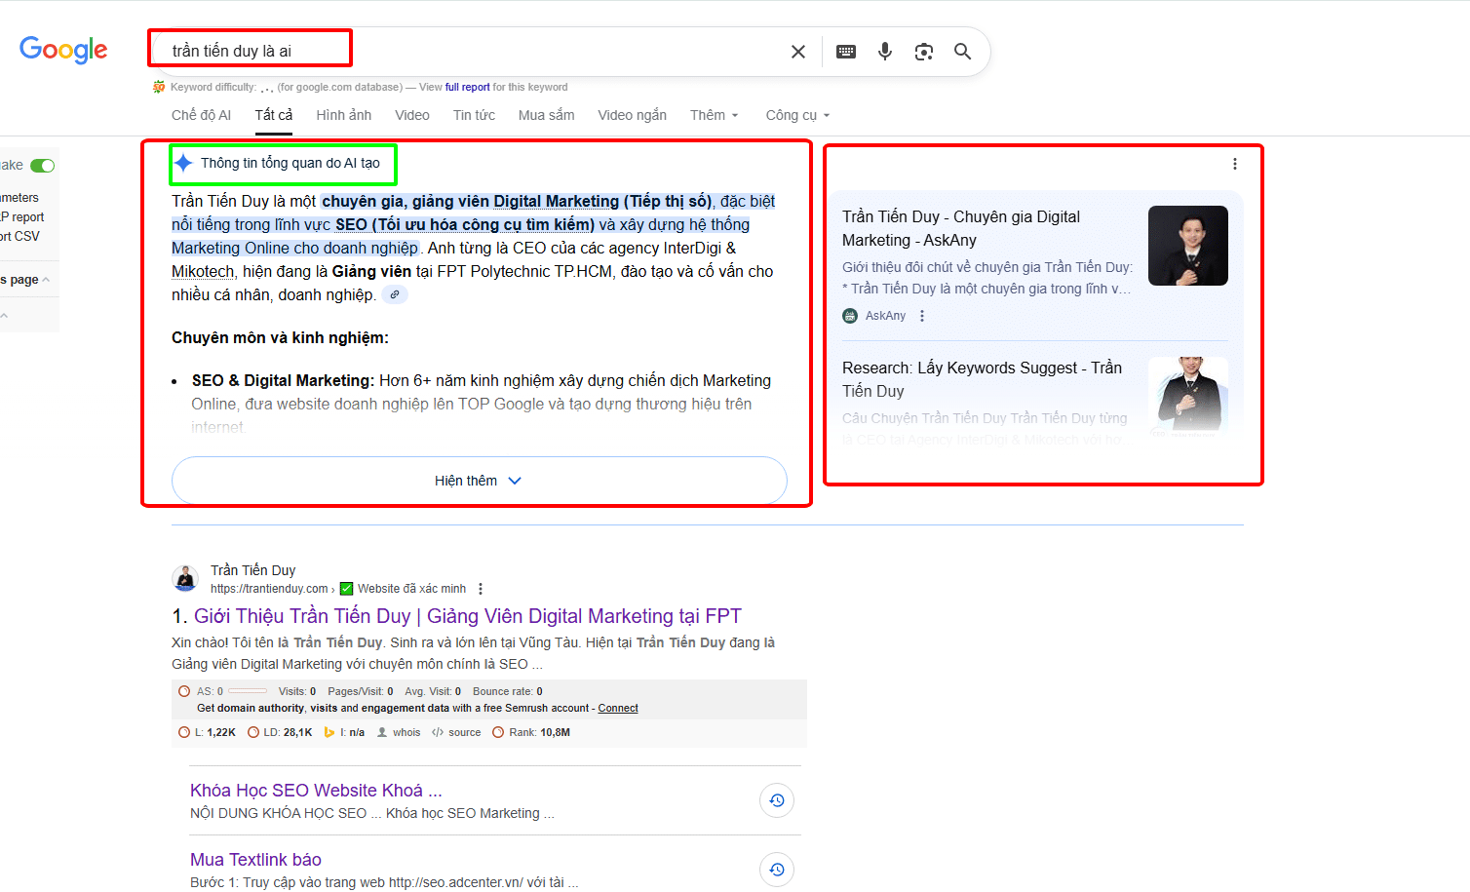The image size is (1470, 892).
Task: Click the Google Lens camera icon
Action: [923, 51]
